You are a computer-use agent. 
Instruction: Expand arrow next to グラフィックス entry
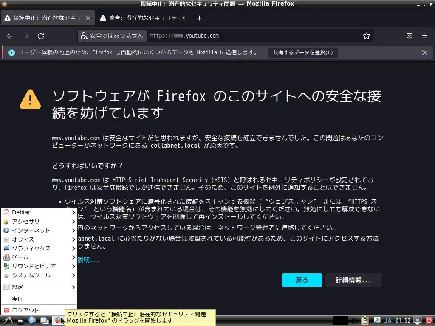[x=73, y=248]
